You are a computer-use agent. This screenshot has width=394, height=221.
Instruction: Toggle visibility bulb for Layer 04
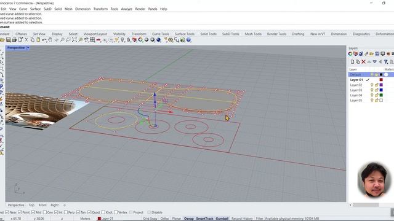pyautogui.click(x=372, y=95)
